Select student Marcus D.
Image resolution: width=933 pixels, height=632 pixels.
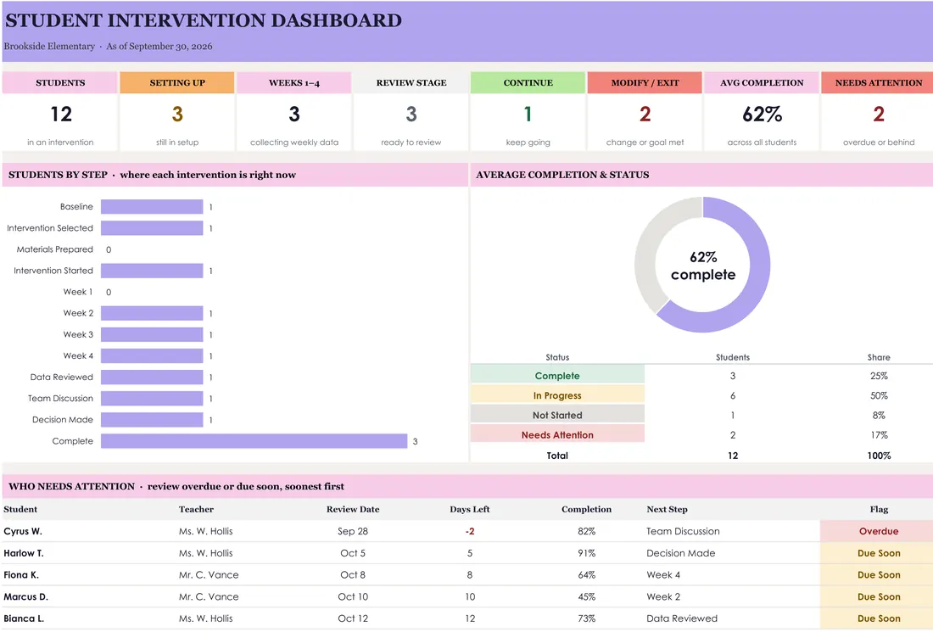(25, 596)
